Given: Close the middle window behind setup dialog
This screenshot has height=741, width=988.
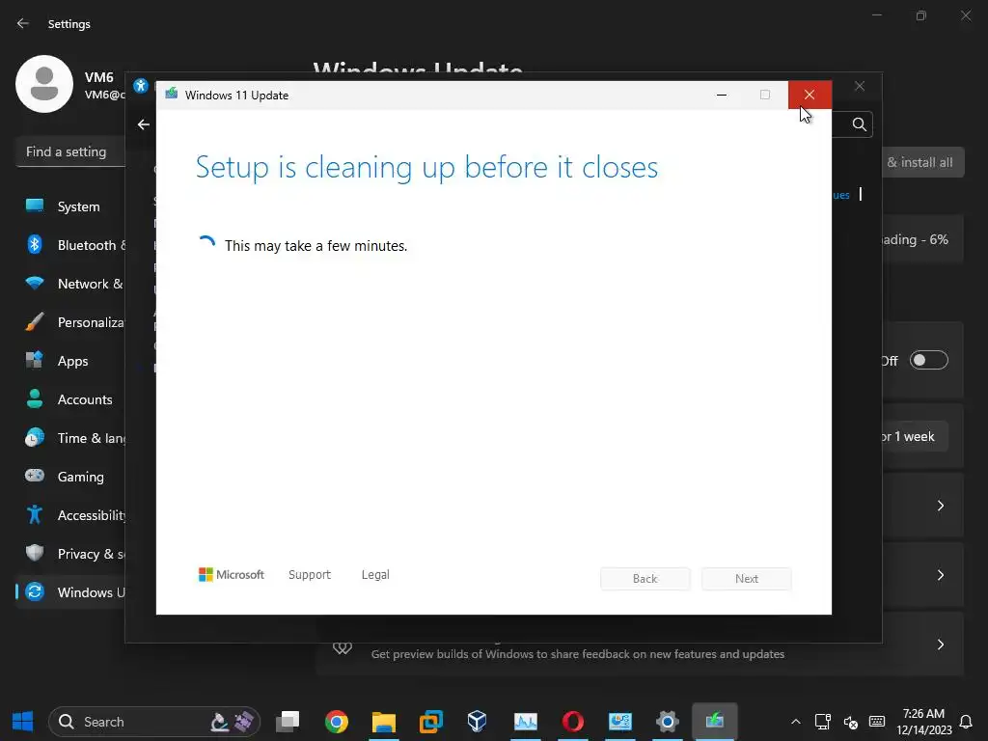Looking at the screenshot, I should click(860, 86).
